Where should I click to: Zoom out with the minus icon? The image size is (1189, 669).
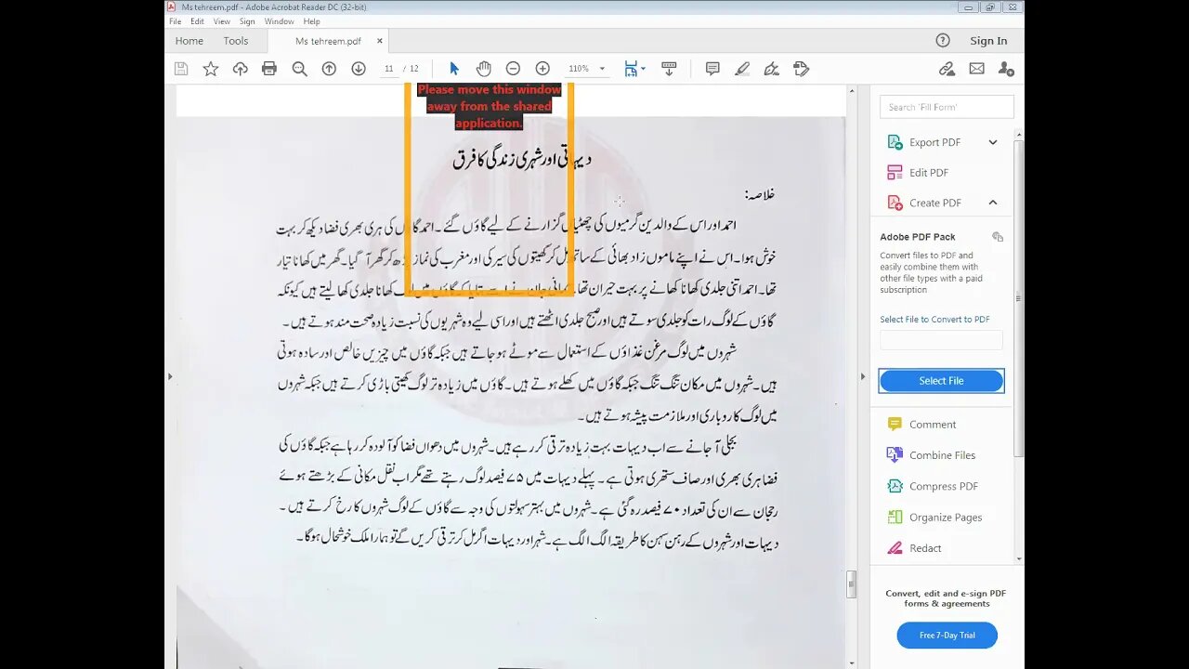pos(513,69)
